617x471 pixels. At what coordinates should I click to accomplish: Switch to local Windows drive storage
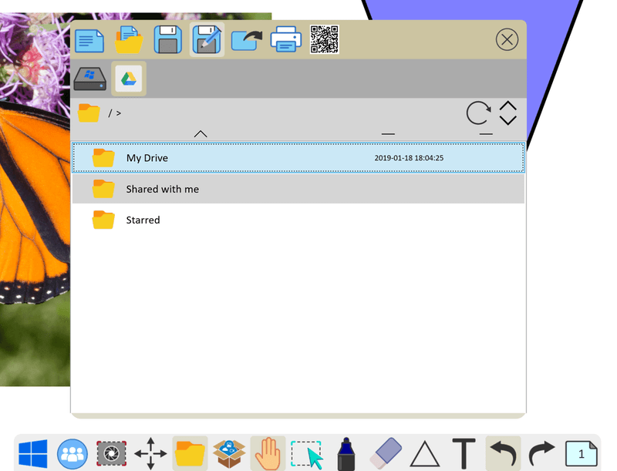[x=90, y=79]
